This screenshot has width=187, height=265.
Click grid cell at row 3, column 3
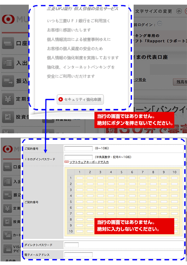(100, 190)
